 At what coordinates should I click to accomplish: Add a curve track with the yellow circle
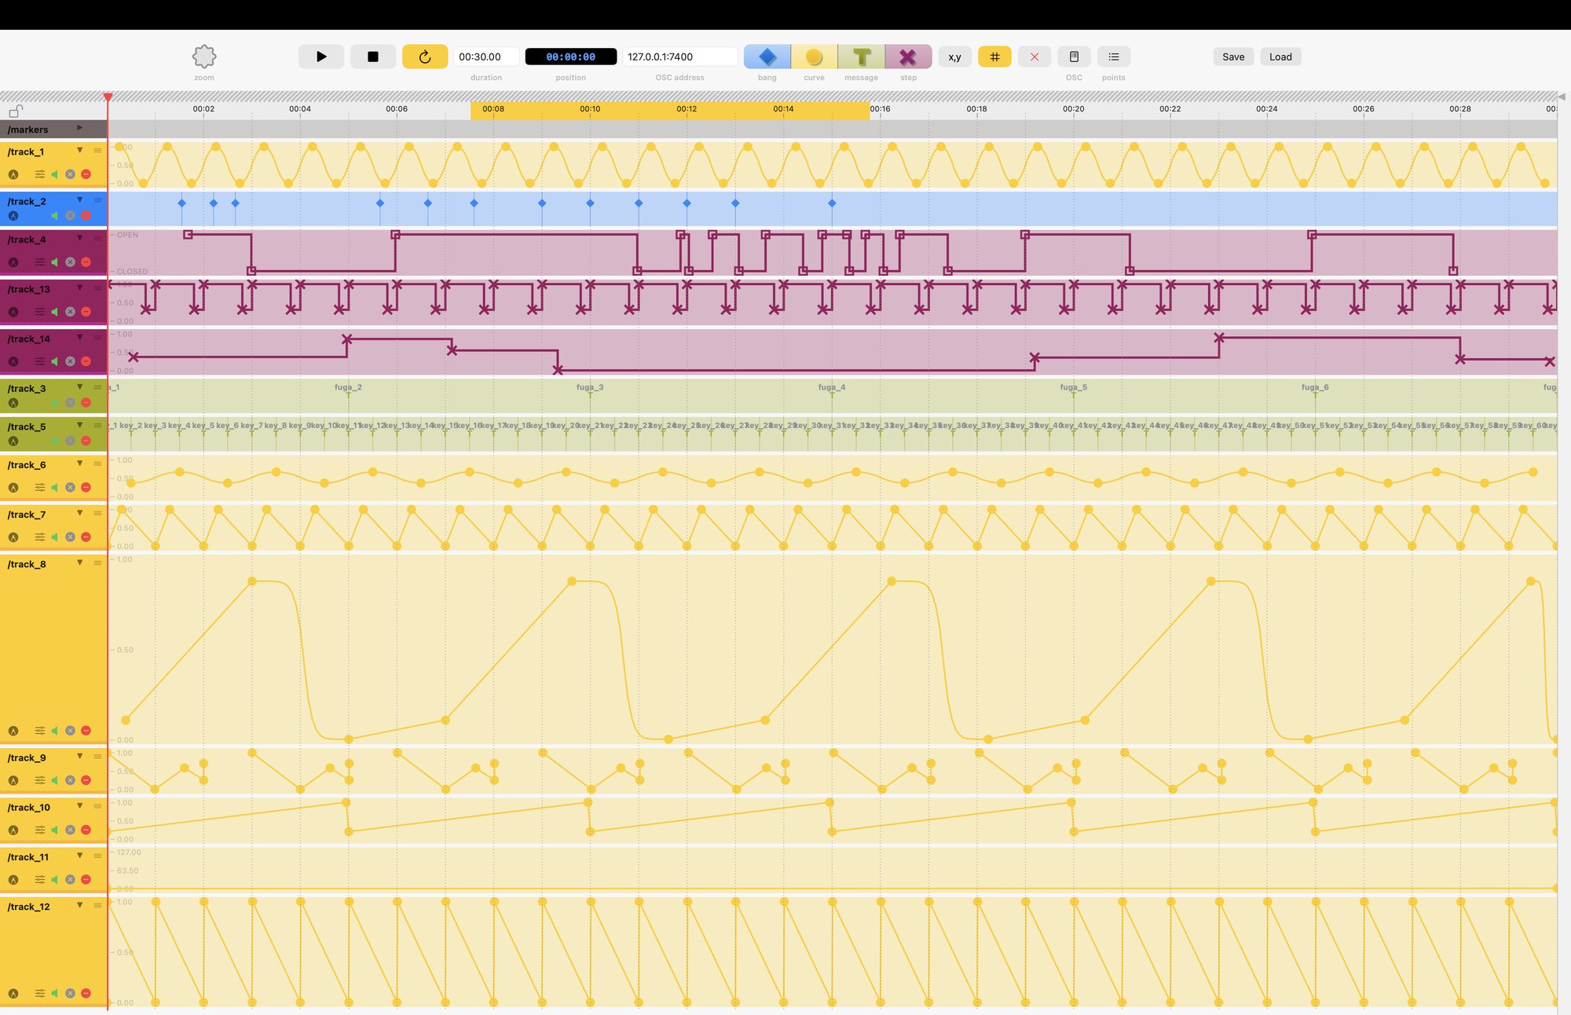815,57
